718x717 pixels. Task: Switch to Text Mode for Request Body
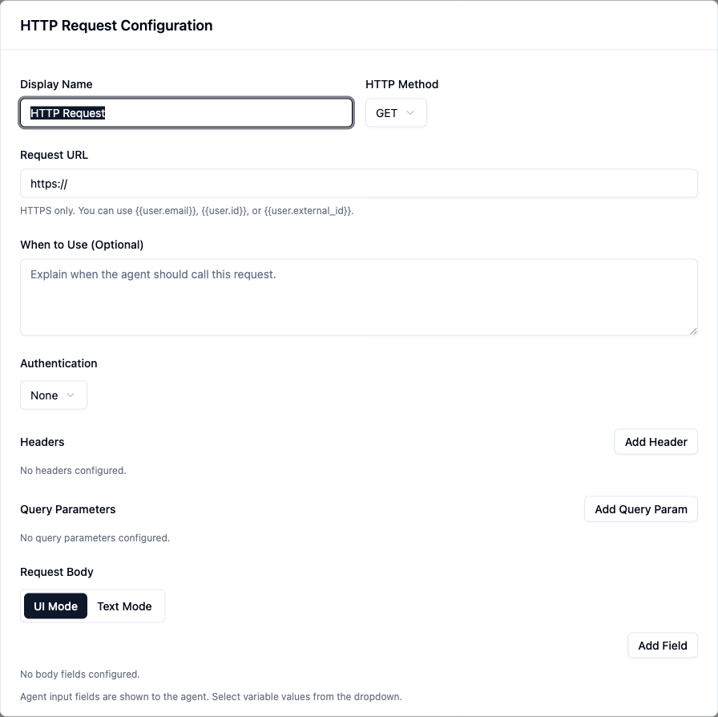click(124, 606)
